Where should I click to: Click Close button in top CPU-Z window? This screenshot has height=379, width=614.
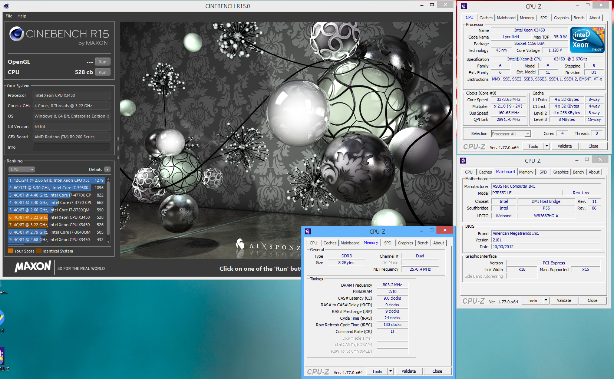[x=593, y=146]
